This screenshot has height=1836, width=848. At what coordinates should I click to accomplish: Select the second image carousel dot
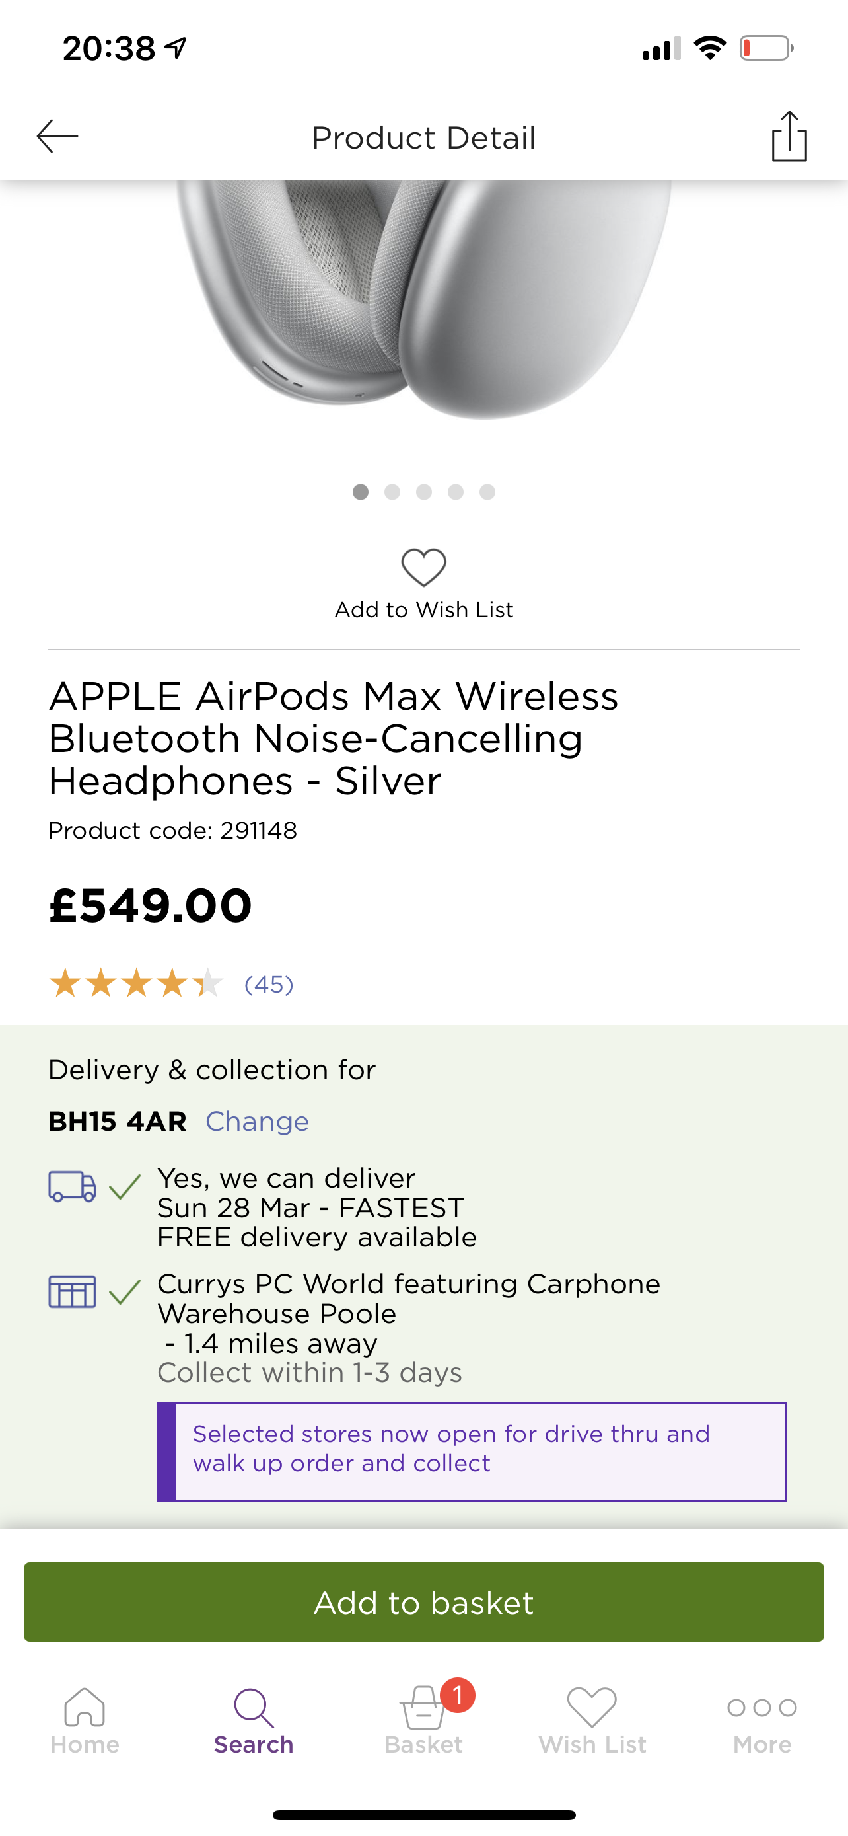tap(392, 492)
